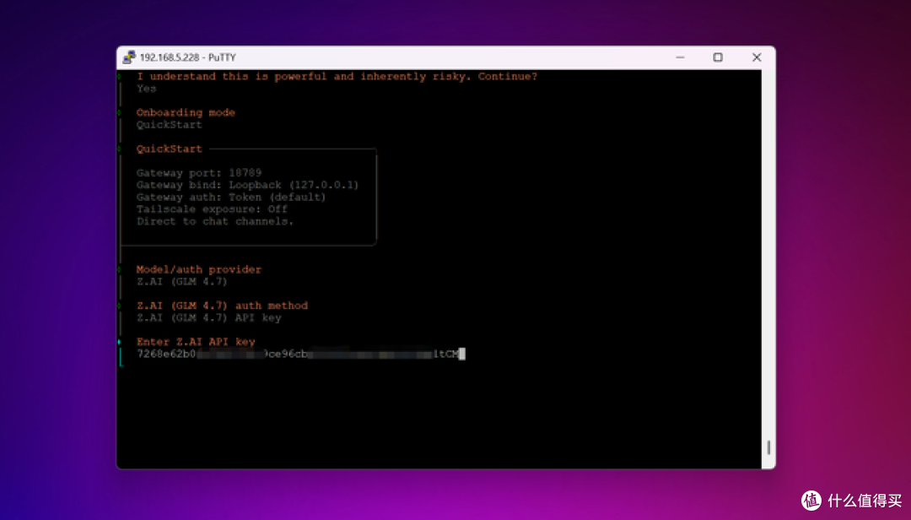
Task: Click the 'I understand this is powerful' question line
Action: point(337,76)
